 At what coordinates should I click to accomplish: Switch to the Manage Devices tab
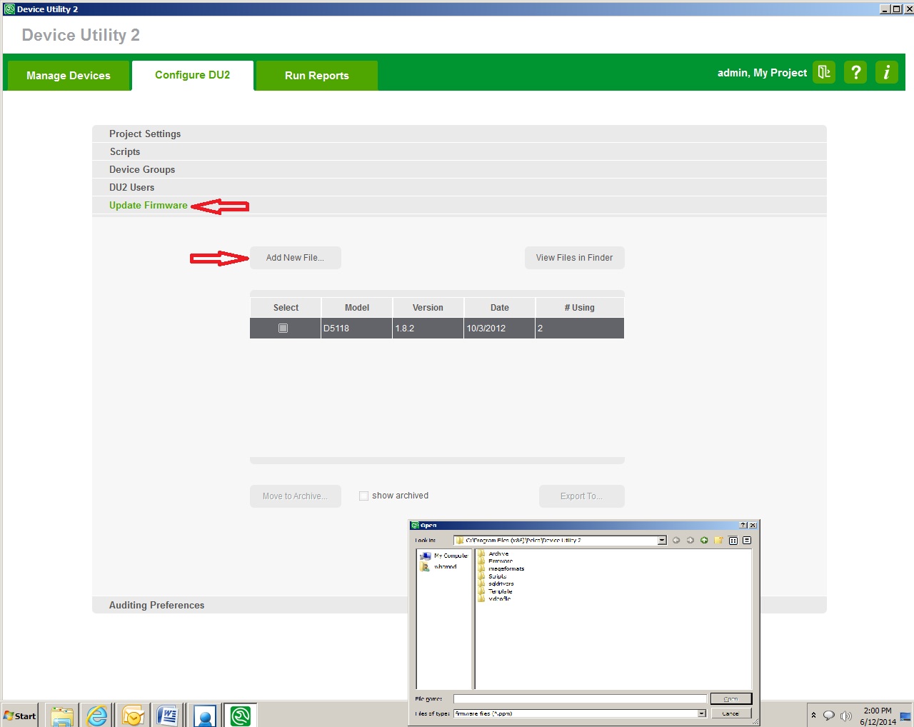click(68, 75)
